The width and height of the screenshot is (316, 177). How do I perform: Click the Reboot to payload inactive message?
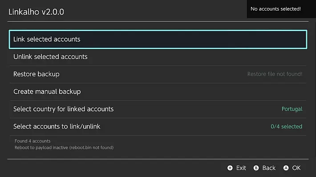point(64,147)
